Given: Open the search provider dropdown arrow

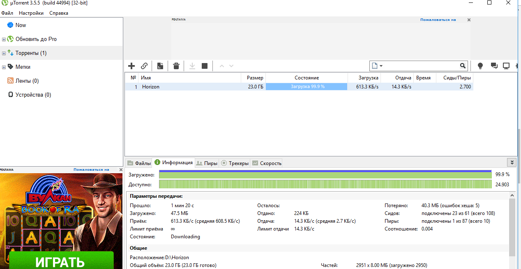Looking at the screenshot, I should [381, 66].
